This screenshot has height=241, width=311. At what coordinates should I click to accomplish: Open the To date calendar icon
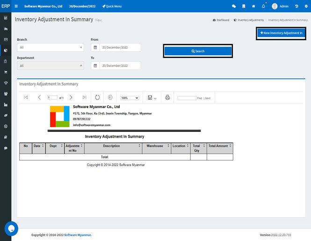(95, 66)
